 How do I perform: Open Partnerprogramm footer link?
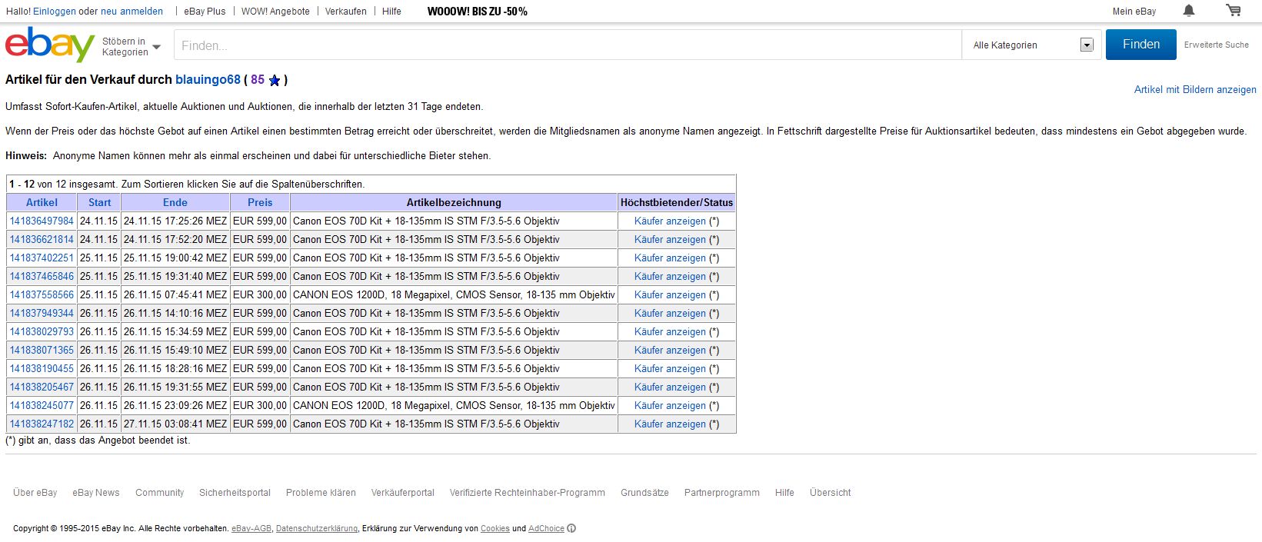point(722,493)
